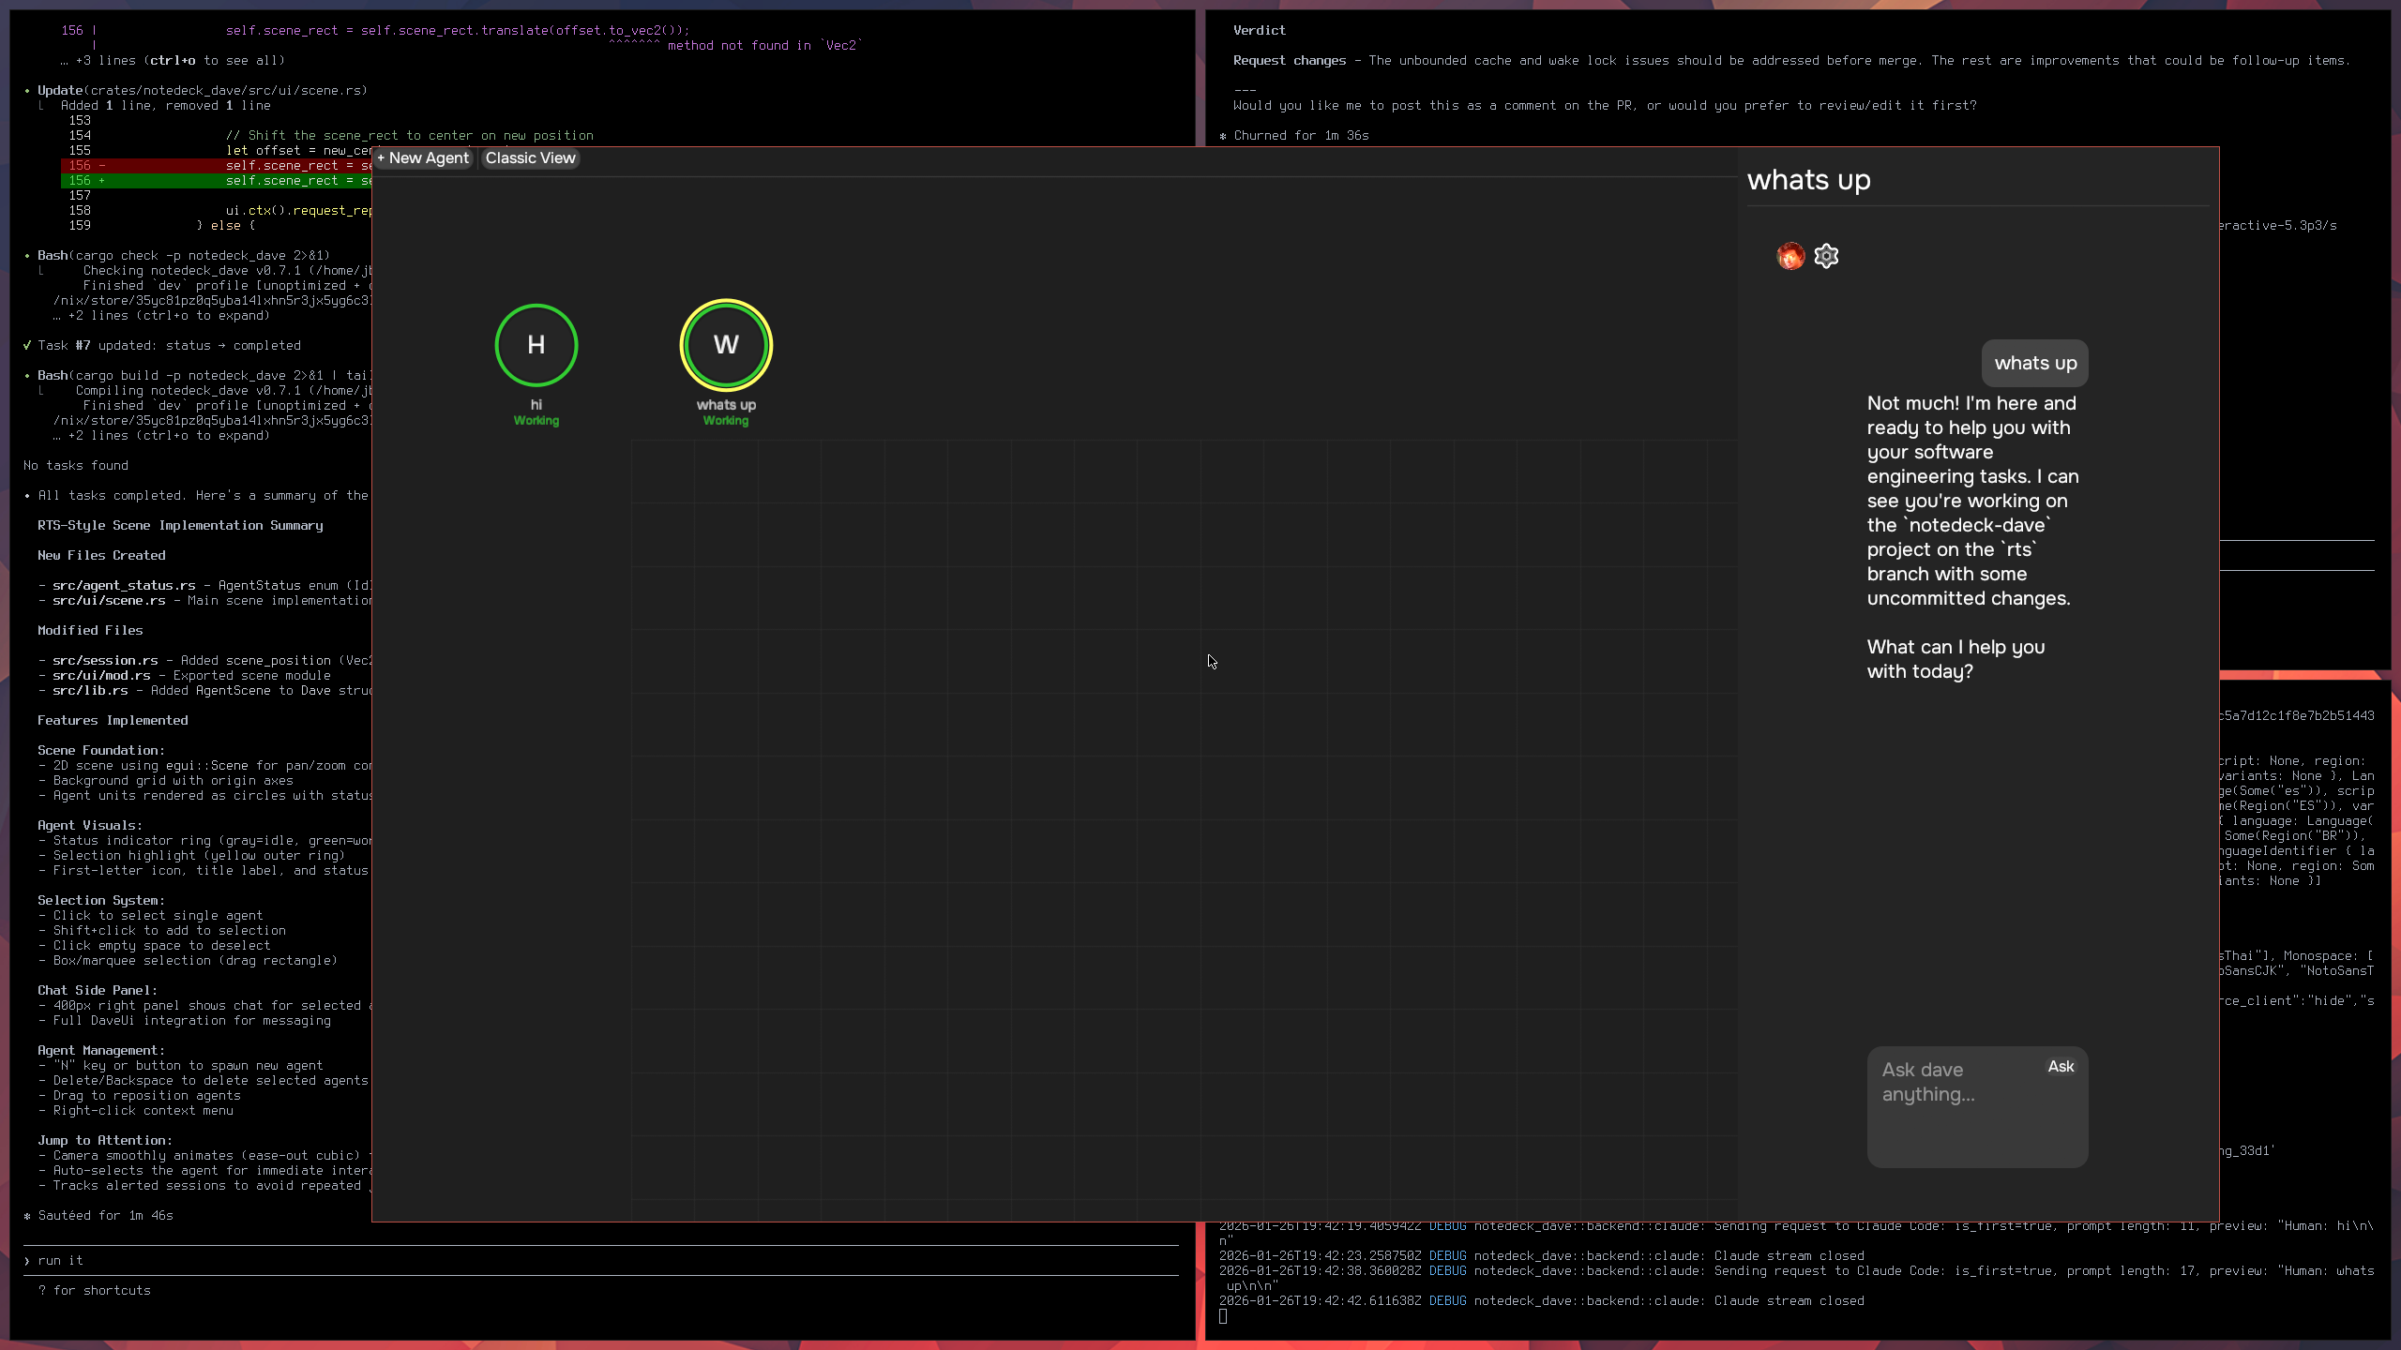
Task: Click the 'whats up' chat panel title
Action: coord(1808,180)
